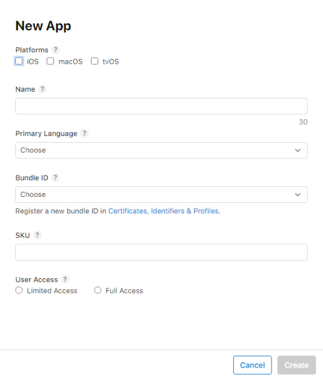Click the character counter showing 30
Screen dimensions: 323x376
pos(303,122)
